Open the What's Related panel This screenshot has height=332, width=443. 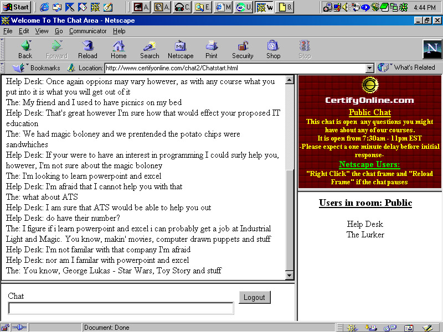(406, 68)
